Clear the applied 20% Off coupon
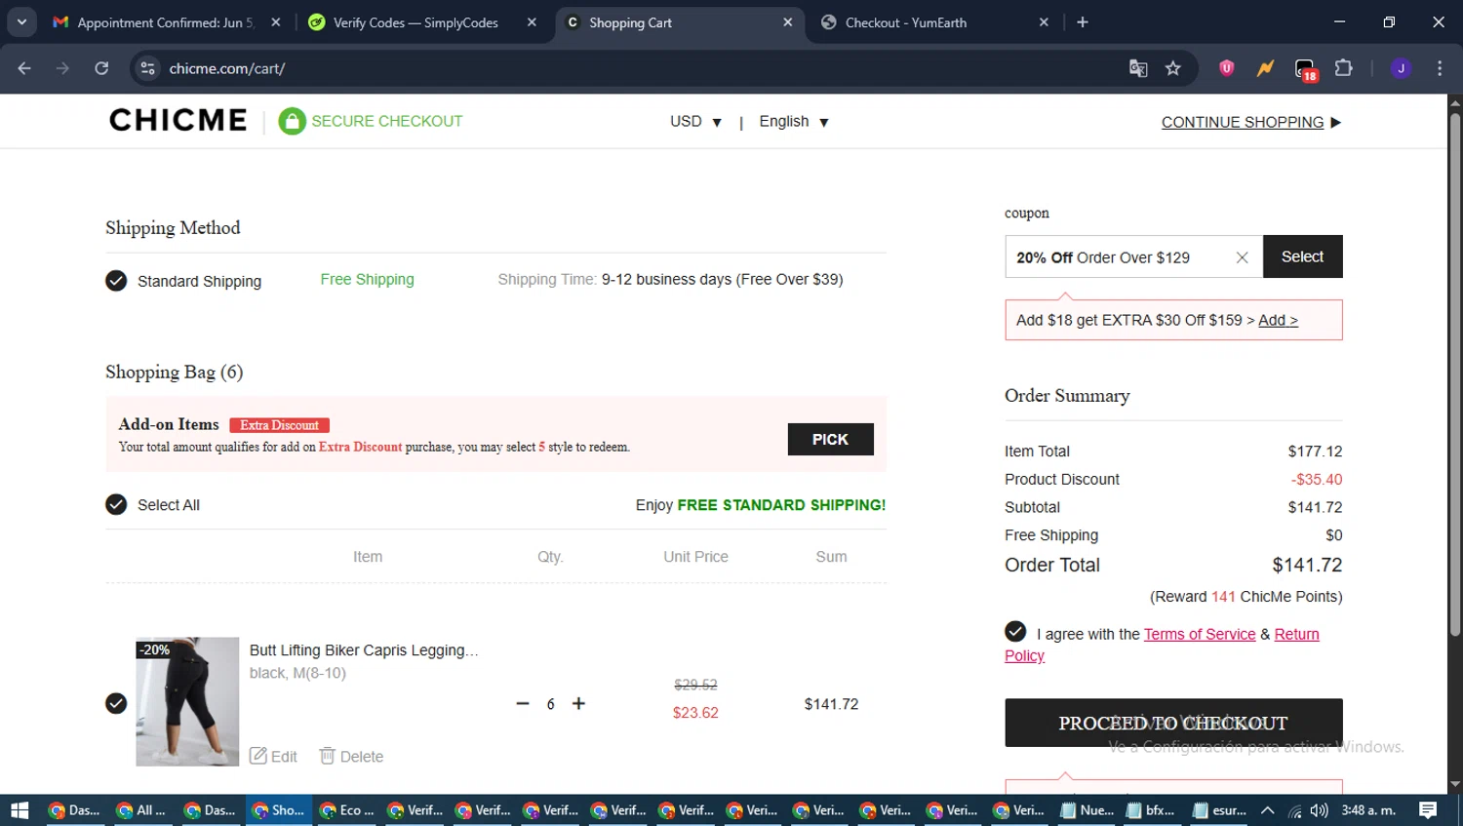 coord(1242,257)
